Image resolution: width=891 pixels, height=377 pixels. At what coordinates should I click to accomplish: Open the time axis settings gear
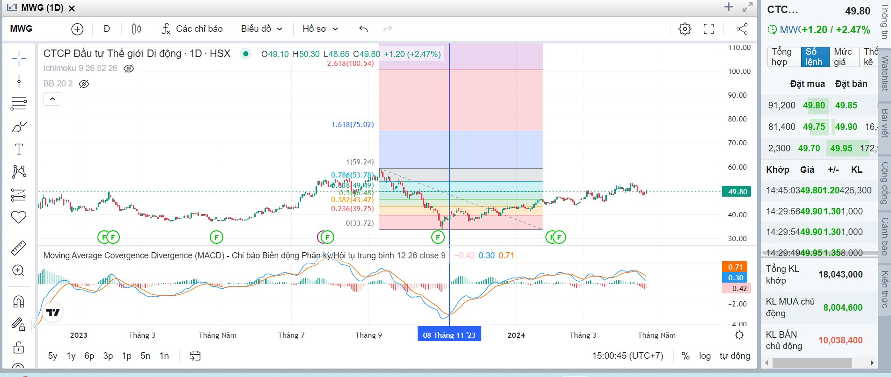point(739,335)
